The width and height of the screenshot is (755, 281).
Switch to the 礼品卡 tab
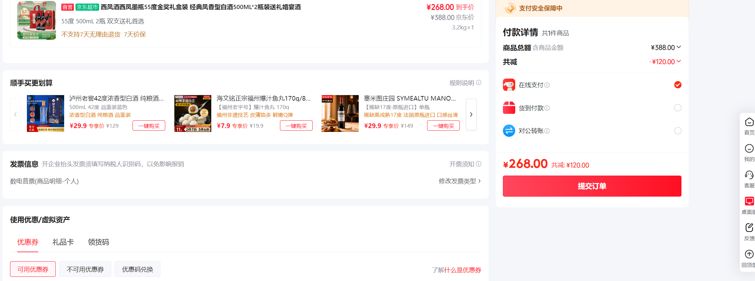(x=63, y=242)
